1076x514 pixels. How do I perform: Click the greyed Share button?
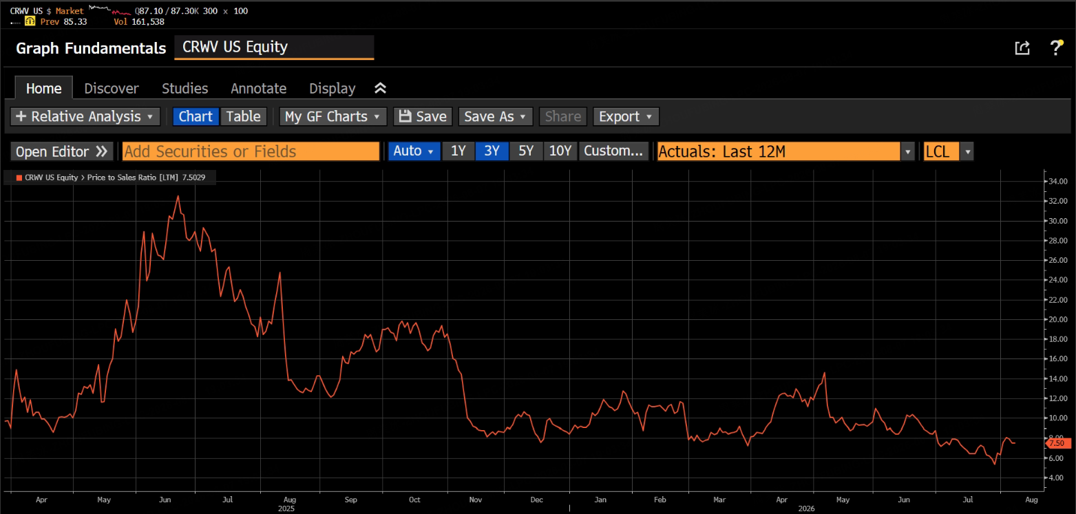[x=563, y=116]
